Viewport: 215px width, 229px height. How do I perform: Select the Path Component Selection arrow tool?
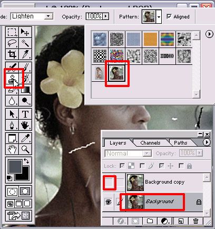(x=12, y=114)
